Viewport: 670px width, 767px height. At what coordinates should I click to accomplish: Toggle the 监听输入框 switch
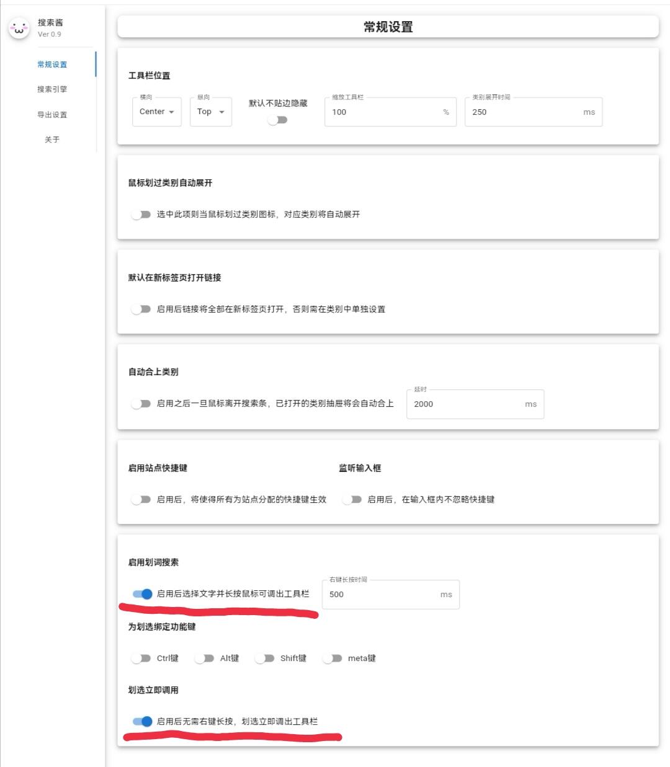[352, 499]
